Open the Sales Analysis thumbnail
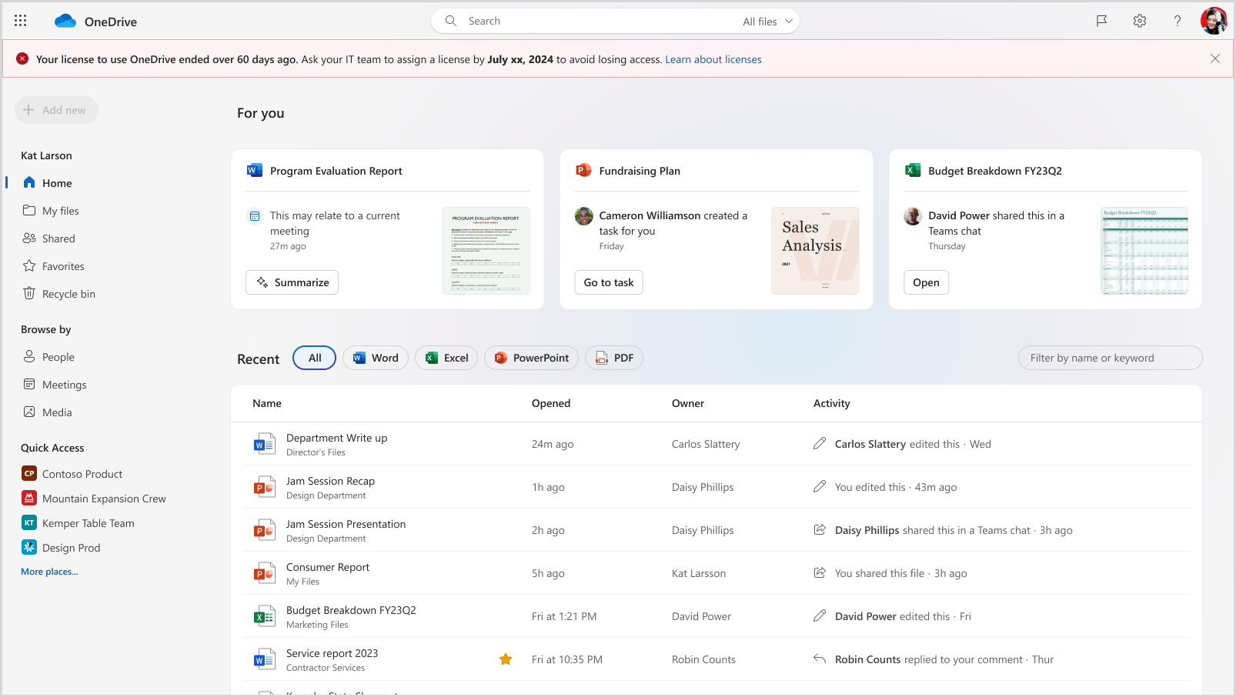This screenshot has height=697, width=1236. point(815,251)
